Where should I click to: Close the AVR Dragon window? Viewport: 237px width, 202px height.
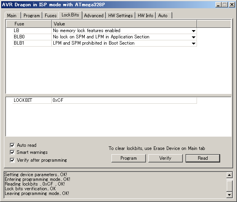click(x=232, y=5)
